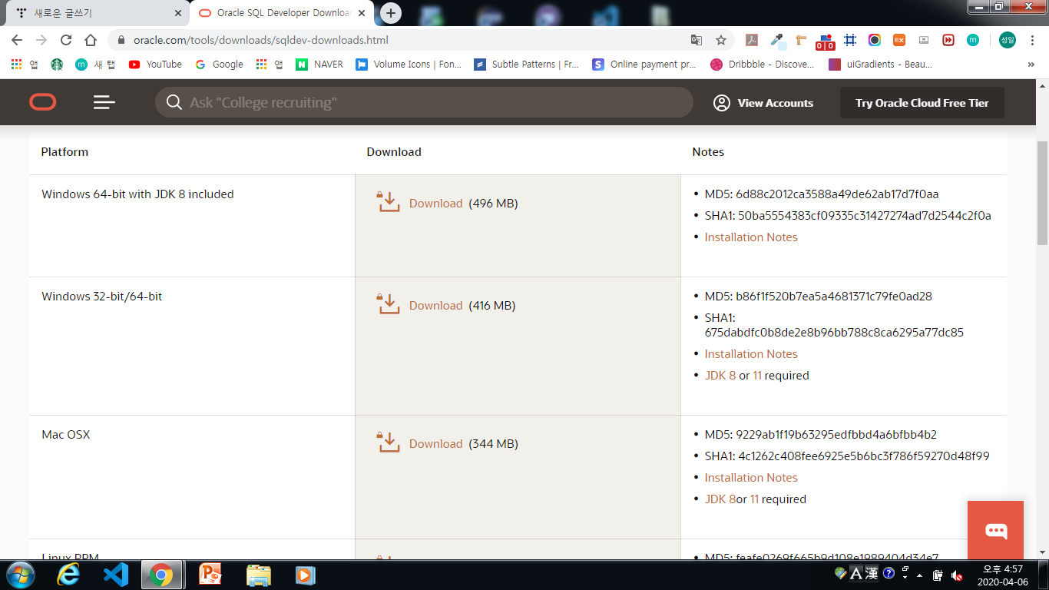
Task: Click the volume icon in system tray
Action: click(957, 575)
